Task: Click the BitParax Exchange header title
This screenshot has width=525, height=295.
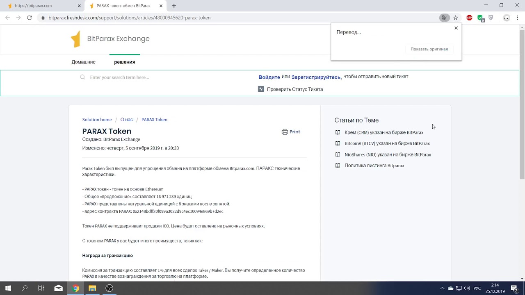Action: coord(118,39)
